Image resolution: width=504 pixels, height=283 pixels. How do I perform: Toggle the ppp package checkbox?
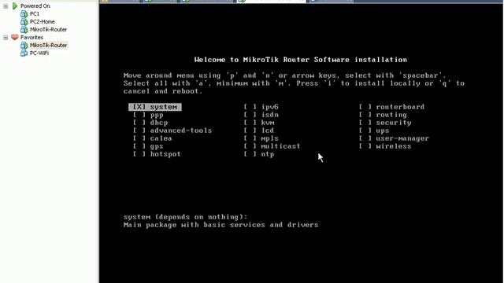139,115
